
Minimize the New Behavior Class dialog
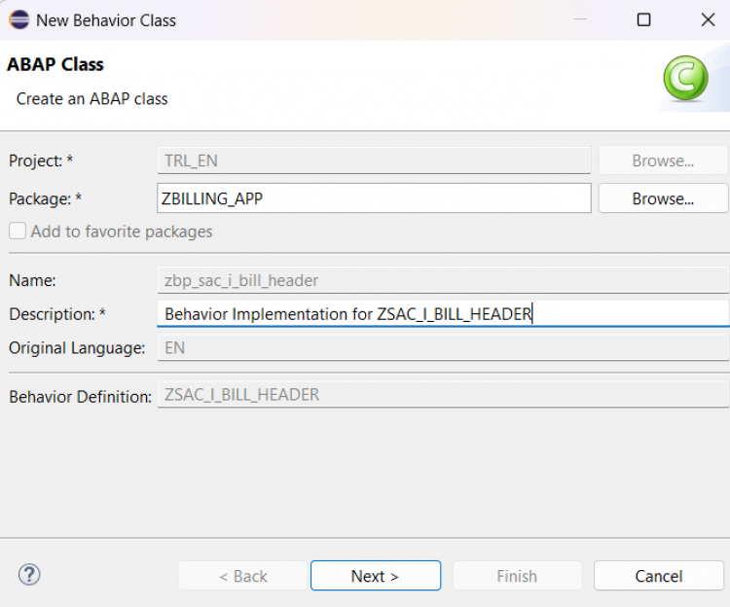tap(580, 19)
